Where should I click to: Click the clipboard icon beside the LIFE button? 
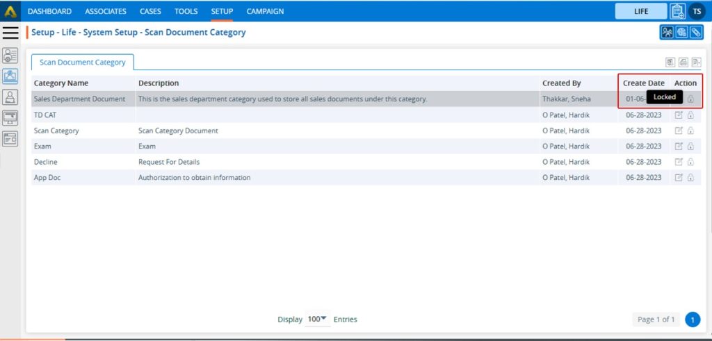[x=677, y=11]
